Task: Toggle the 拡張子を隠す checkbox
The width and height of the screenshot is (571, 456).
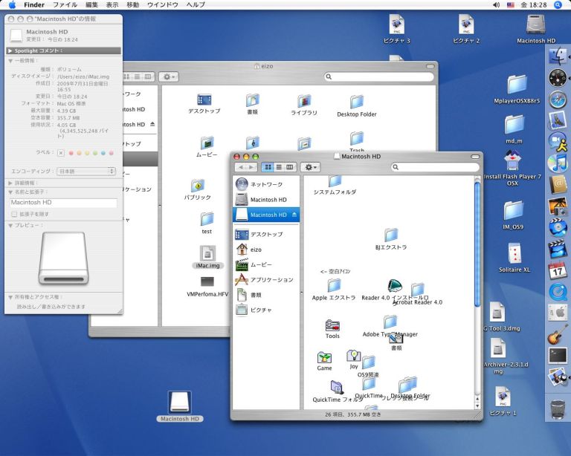Action: point(14,214)
